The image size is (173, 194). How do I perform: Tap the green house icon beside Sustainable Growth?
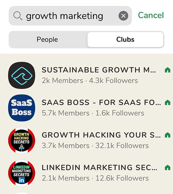click(167, 70)
